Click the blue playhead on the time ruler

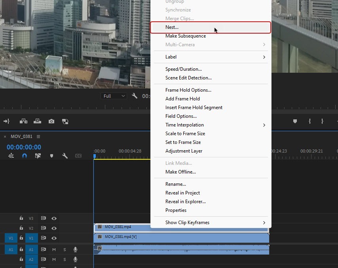[x=95, y=156]
